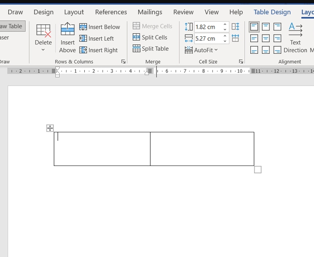Open the Review tab
The height and width of the screenshot is (257, 314).
click(x=183, y=12)
